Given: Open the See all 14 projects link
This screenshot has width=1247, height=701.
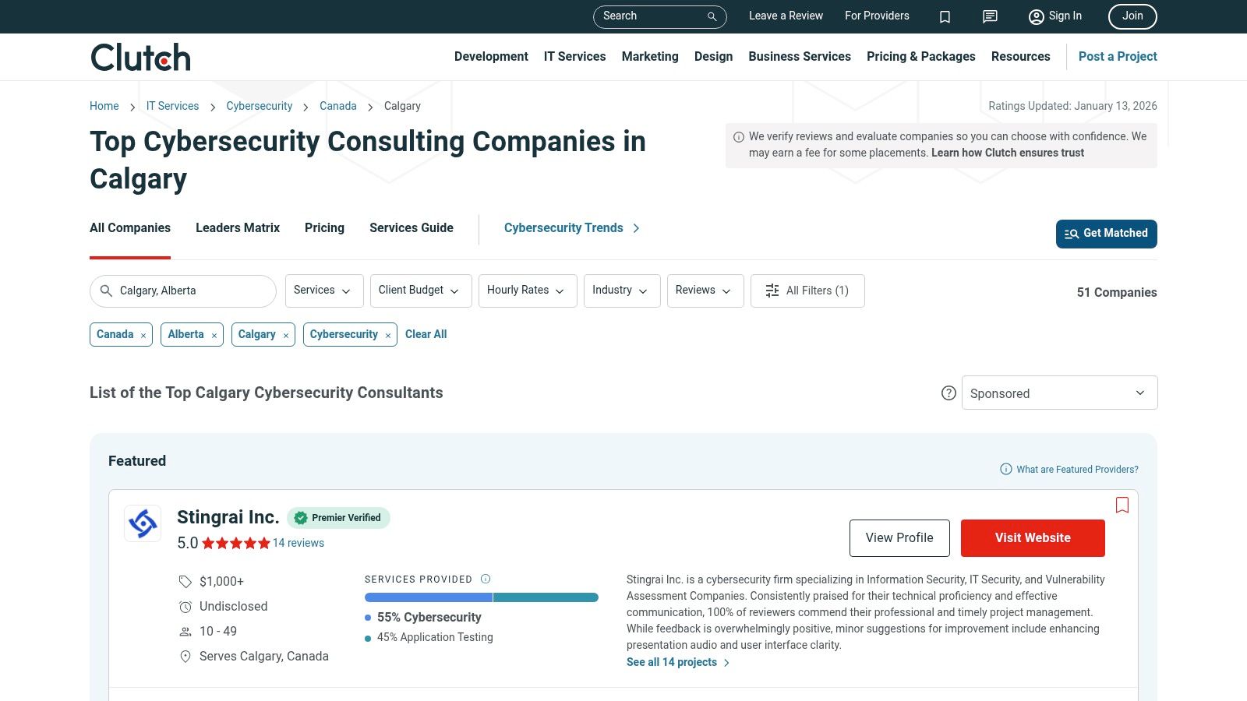Looking at the screenshot, I should tap(671, 662).
